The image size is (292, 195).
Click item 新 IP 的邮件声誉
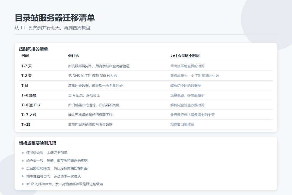click(x=39, y=184)
